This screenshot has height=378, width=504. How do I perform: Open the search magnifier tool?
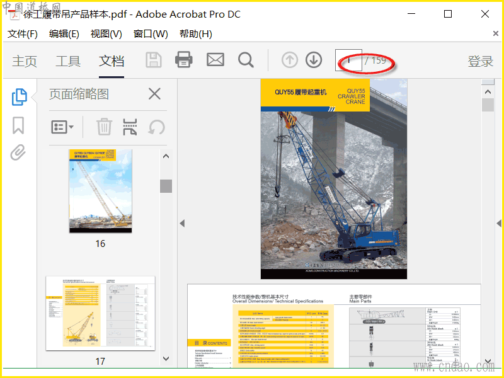[246, 60]
